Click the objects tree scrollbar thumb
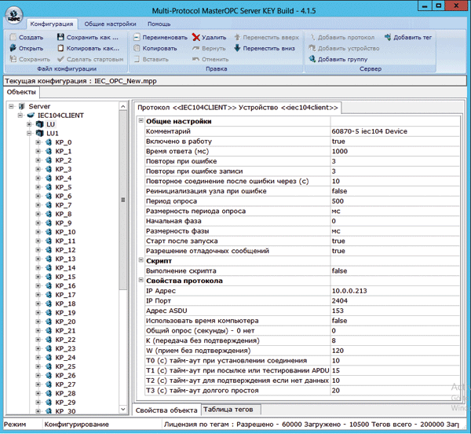Viewport: 471px width, 434px height. click(x=123, y=200)
